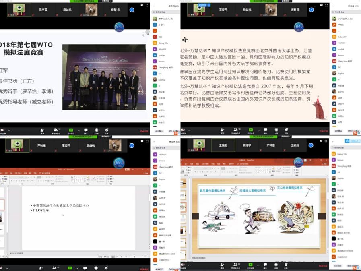The image size is (361, 271).
Task: Toggle video camera below the 知识产权 text slide
Action: [x=183, y=130]
